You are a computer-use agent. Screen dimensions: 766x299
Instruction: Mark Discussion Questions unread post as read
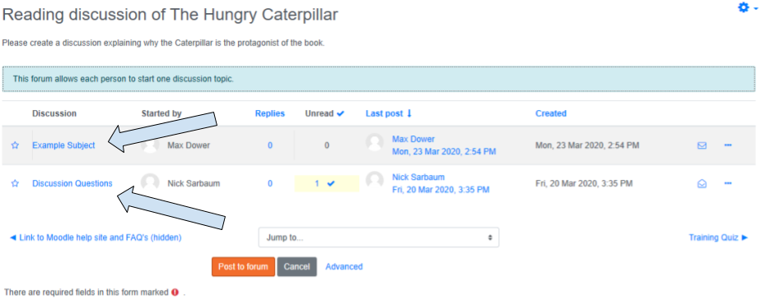[x=331, y=183]
